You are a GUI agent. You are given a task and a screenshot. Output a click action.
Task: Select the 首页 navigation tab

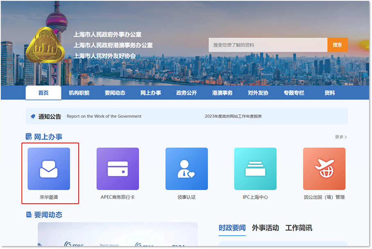43,93
